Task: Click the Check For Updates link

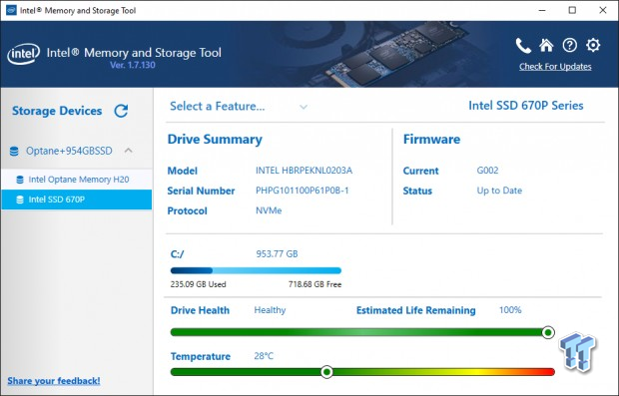Action: tap(555, 66)
